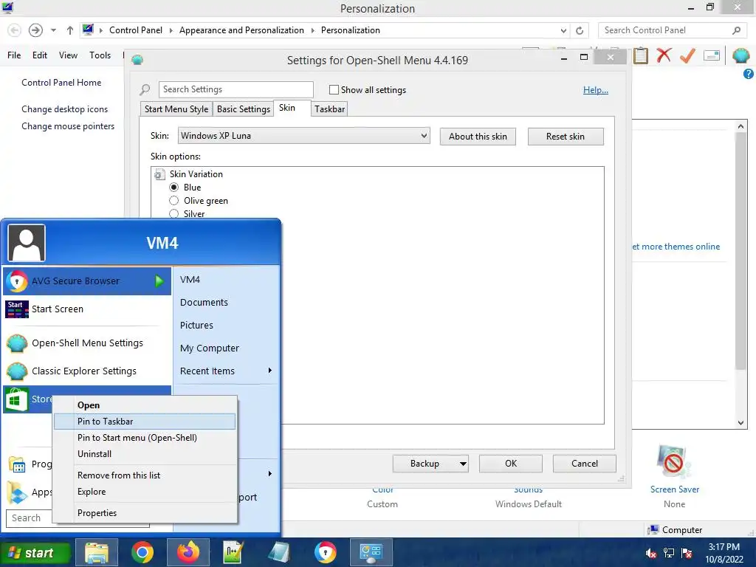Viewport: 756px width, 567px height.
Task: Click the Apps icon in start menu
Action: (x=18, y=492)
